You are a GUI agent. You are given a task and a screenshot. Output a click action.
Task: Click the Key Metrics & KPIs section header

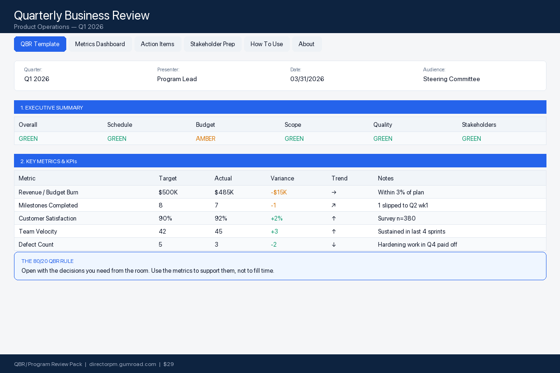click(x=280, y=161)
